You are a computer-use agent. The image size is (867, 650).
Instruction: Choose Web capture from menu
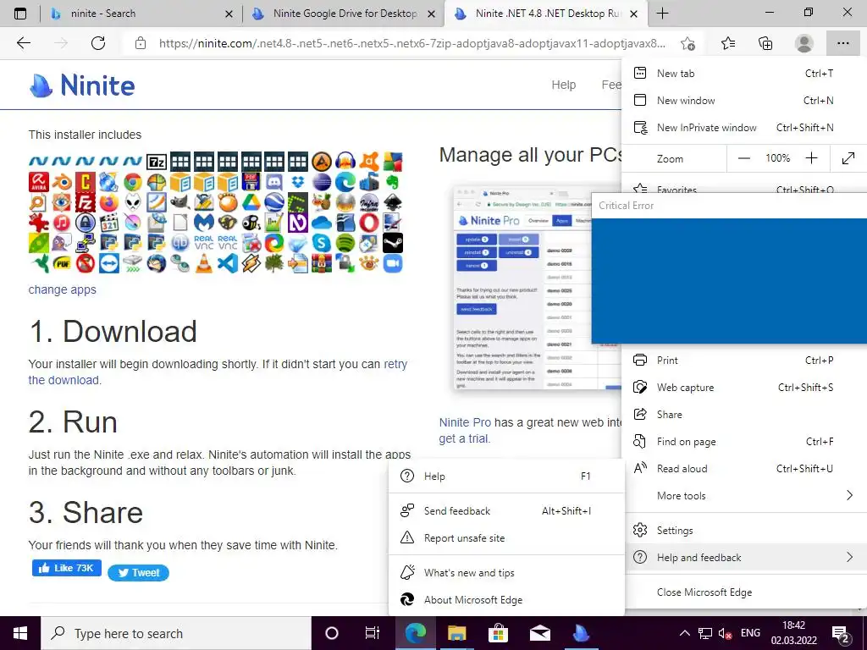pos(744,388)
